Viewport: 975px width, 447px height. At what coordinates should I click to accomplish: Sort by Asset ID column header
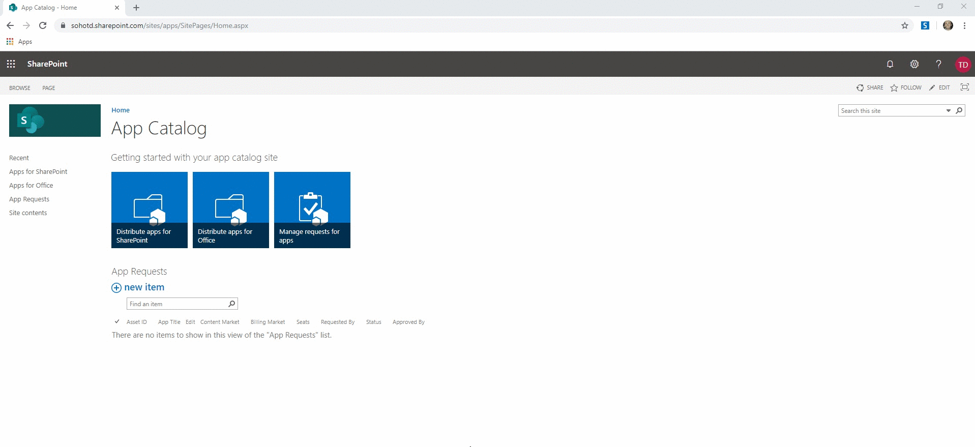[137, 322]
